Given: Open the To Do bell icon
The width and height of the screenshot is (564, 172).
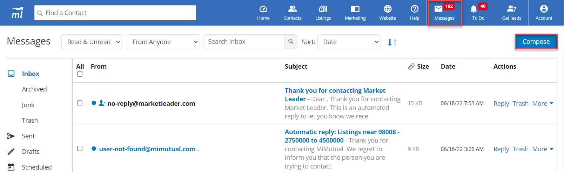Looking at the screenshot, I should coord(474,9).
